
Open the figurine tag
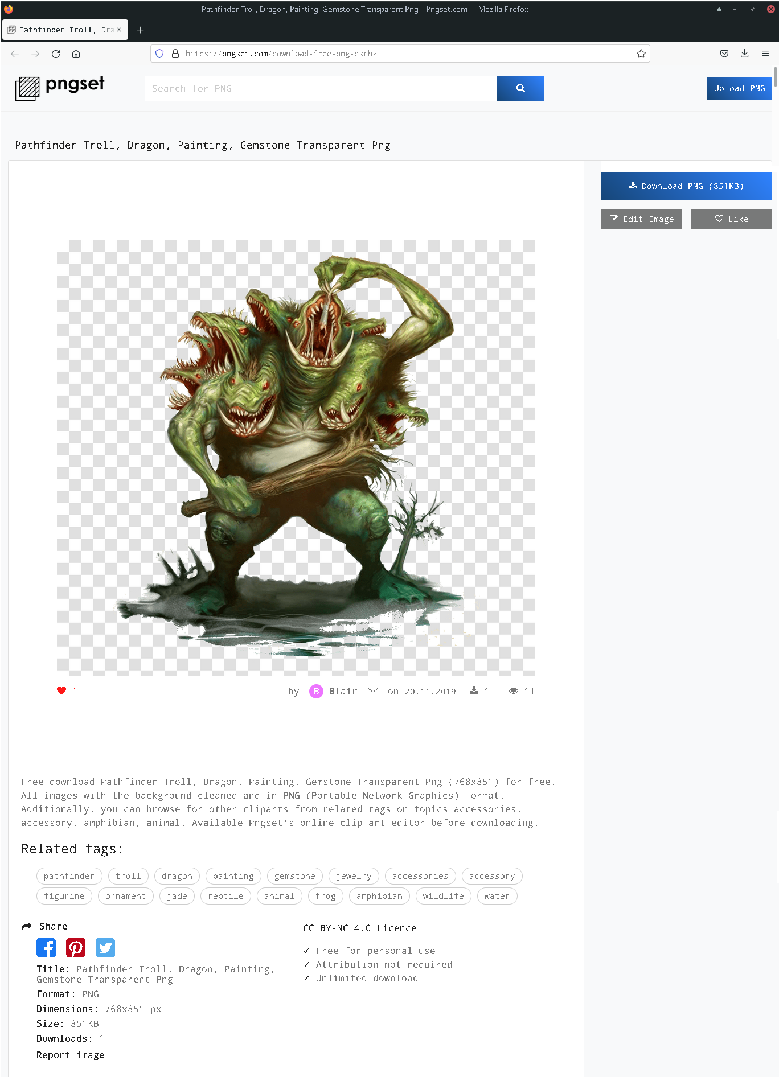64,896
